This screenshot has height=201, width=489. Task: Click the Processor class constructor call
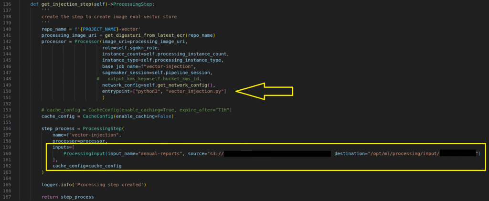[x=88, y=42]
